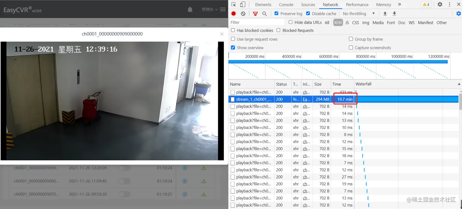Switch to Console tab
This screenshot has width=462, height=209.
286,5
